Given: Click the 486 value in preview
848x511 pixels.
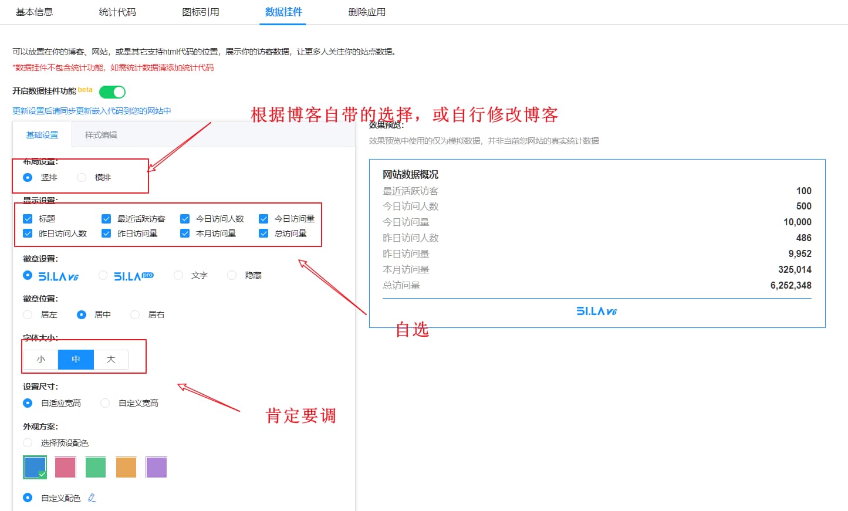Looking at the screenshot, I should click(804, 238).
